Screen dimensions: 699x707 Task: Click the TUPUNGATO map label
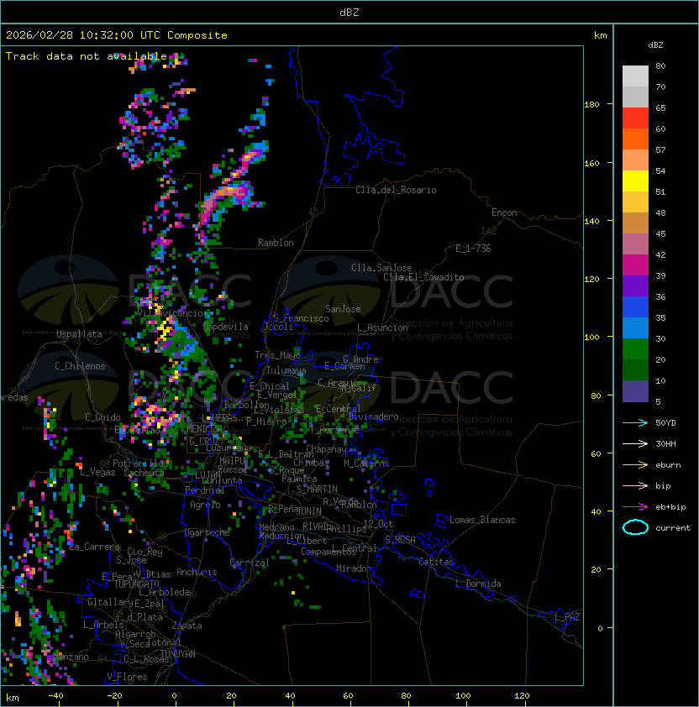(x=136, y=584)
